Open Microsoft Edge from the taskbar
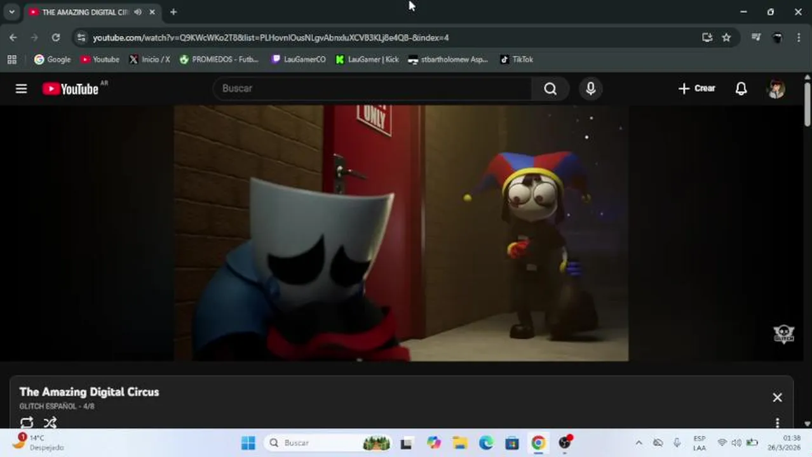The height and width of the screenshot is (457, 812). click(486, 442)
